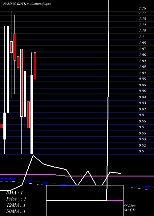Click the 1.09 price axis label
154x216 pixels.
(142, 43)
